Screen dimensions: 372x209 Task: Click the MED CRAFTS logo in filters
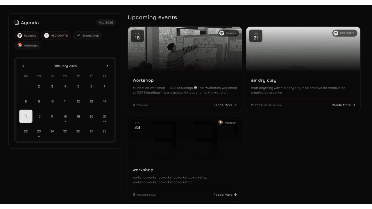46,36
